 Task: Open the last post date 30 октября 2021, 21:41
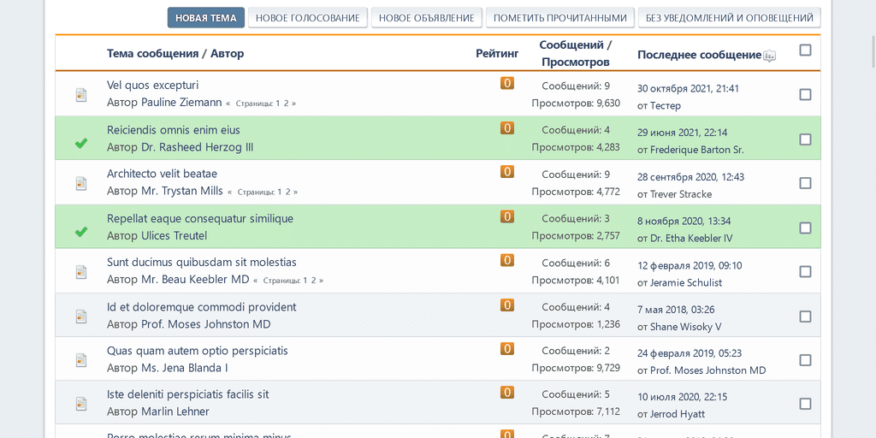688,88
